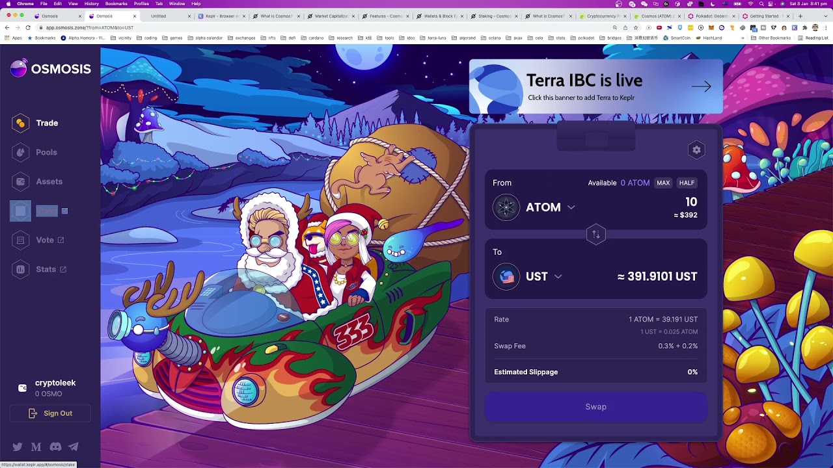This screenshot has width=833, height=468.
Task: Click the Keplr wallet icon beside cryptoleek
Action: point(22,388)
